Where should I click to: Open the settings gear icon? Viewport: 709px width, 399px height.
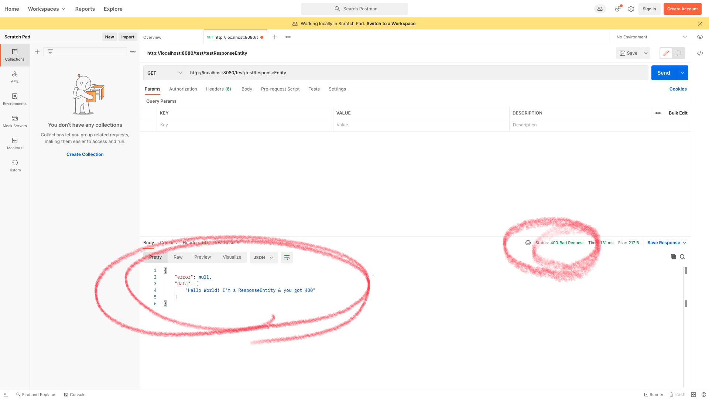(x=631, y=9)
